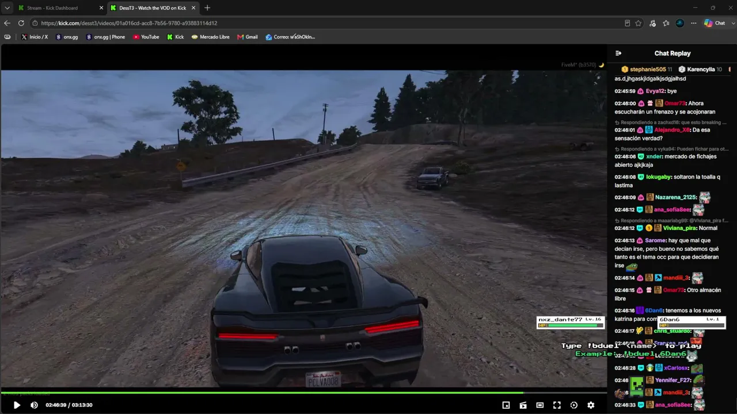
Task: Reload the current page
Action: 21,23
